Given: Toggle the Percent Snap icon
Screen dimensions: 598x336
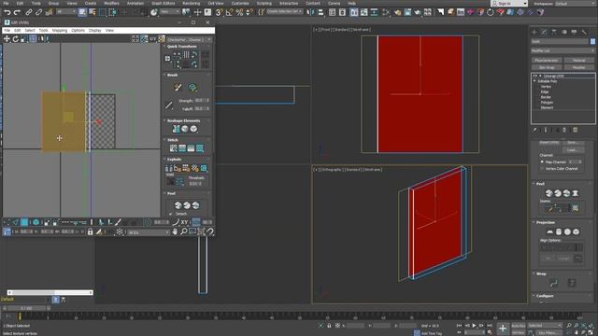Looking at the screenshot, I should [x=239, y=12].
